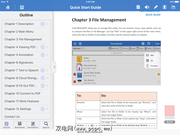Tap the Quick Guide header link
This screenshot has width=180, height=135.
click(153, 15)
